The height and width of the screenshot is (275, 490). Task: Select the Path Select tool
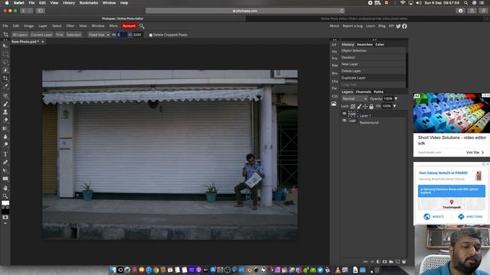(x=5, y=170)
